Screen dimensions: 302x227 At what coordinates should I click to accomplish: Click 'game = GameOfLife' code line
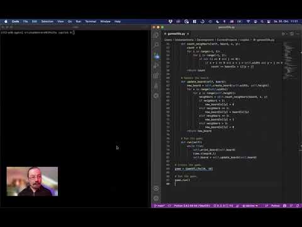point(194,169)
